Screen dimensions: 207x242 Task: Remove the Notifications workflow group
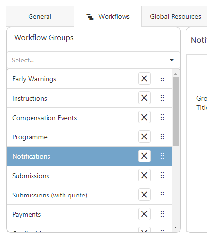coord(144,156)
